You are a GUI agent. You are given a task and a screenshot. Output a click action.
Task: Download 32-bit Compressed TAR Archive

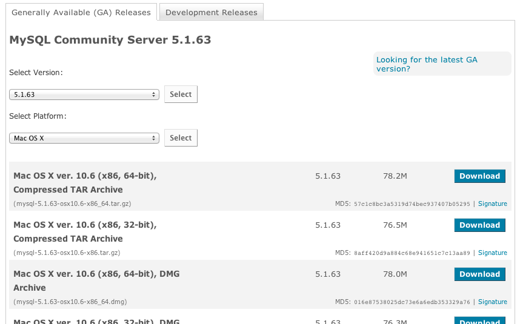(x=479, y=225)
